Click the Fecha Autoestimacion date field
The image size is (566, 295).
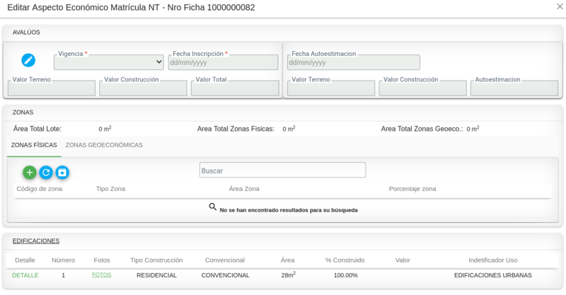point(354,62)
